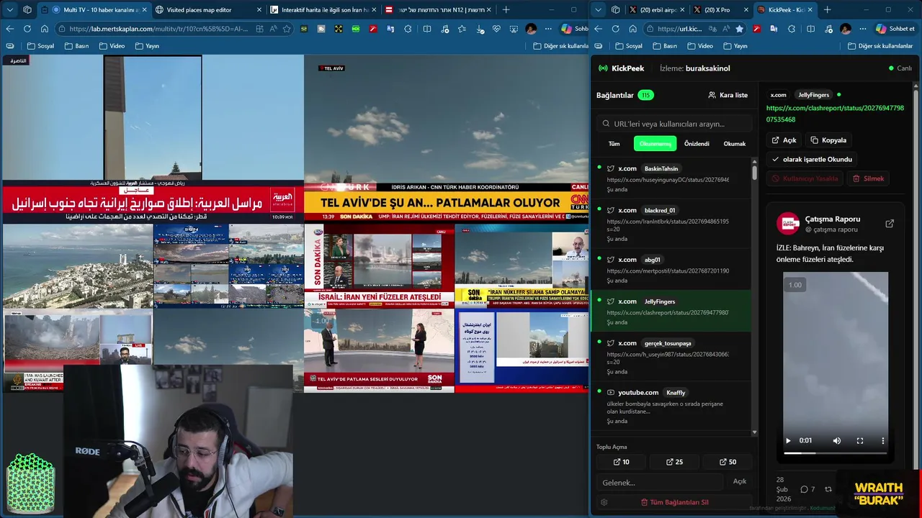922x518 pixels.
Task: Reload page in left browser
Action: (27, 29)
